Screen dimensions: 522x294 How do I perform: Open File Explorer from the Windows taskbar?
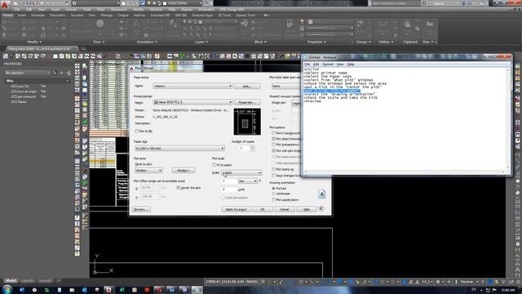[72, 290]
